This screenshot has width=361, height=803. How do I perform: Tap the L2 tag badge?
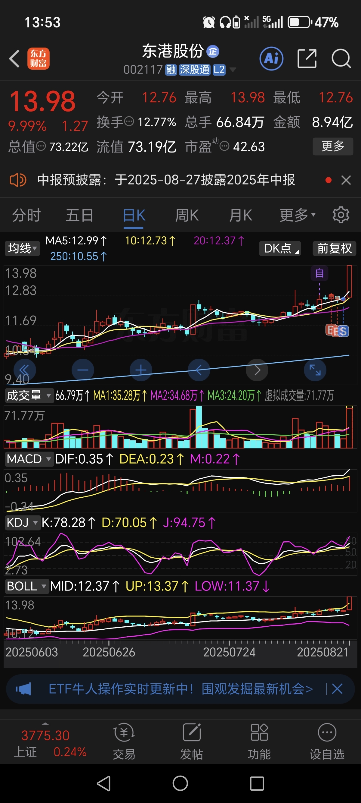tap(219, 70)
